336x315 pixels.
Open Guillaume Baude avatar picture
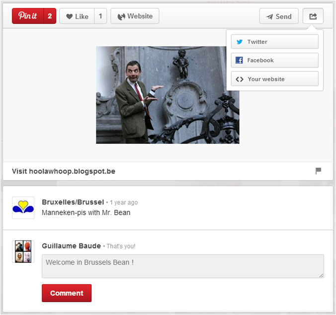click(23, 252)
